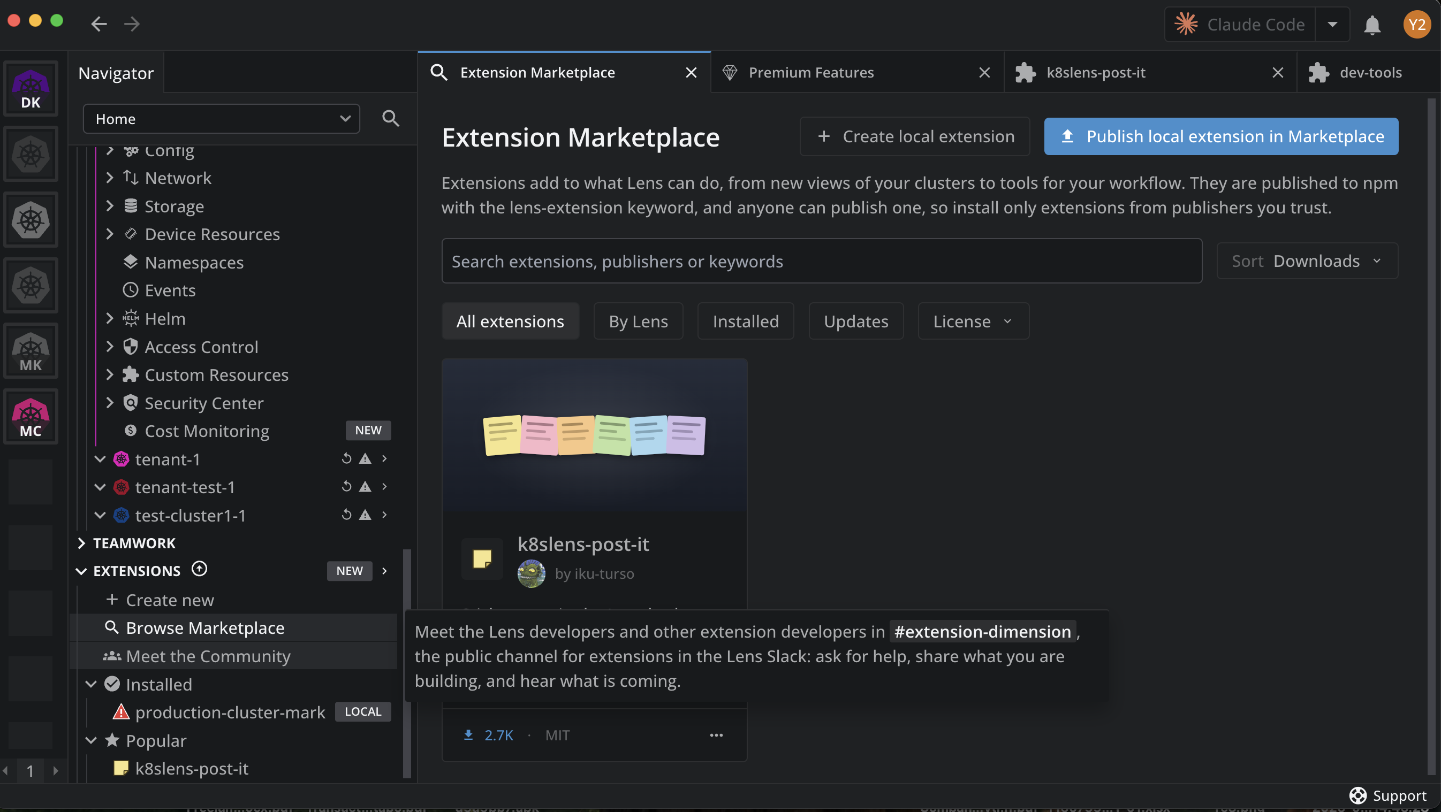The image size is (1441, 812).
Task: Click the warning icon on tenant-test-1 row
Action: click(365, 487)
